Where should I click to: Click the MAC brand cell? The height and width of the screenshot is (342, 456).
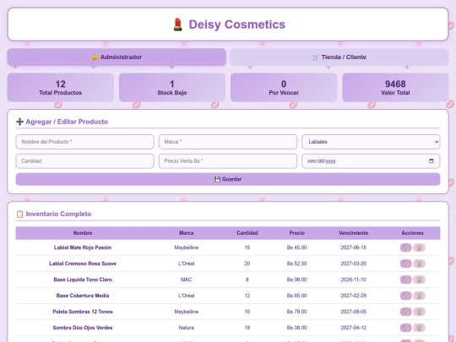186,280
